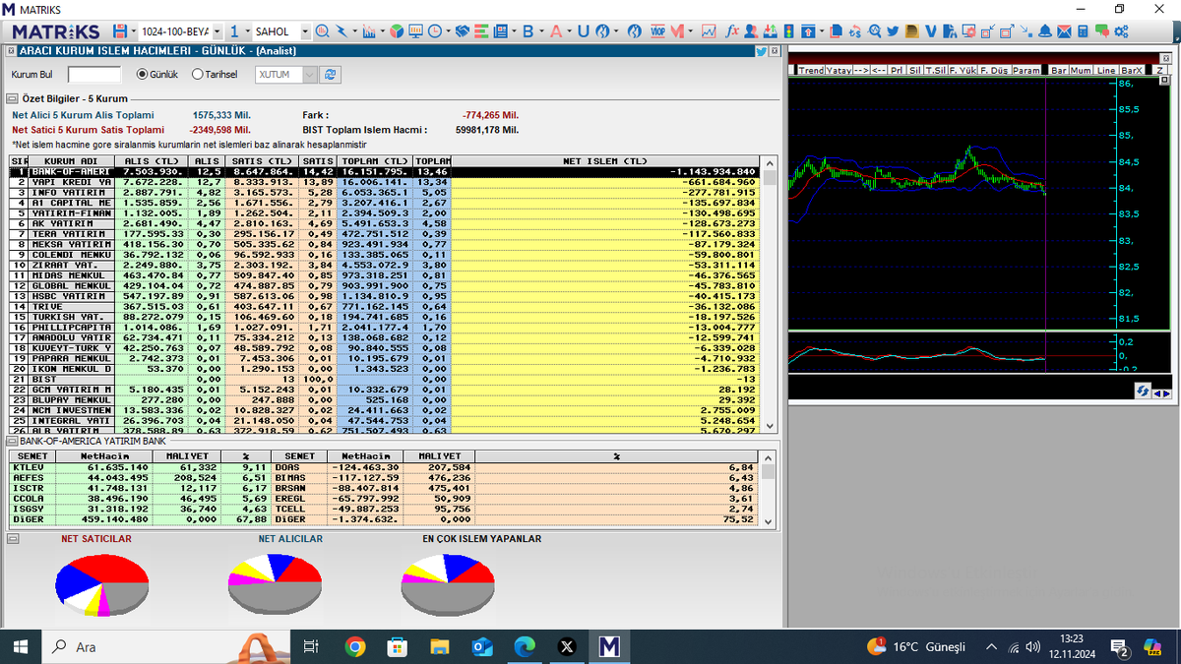Screen dimensions: 1181x664
Task: Click the blue save (floppy disk) icon
Action: (119, 31)
